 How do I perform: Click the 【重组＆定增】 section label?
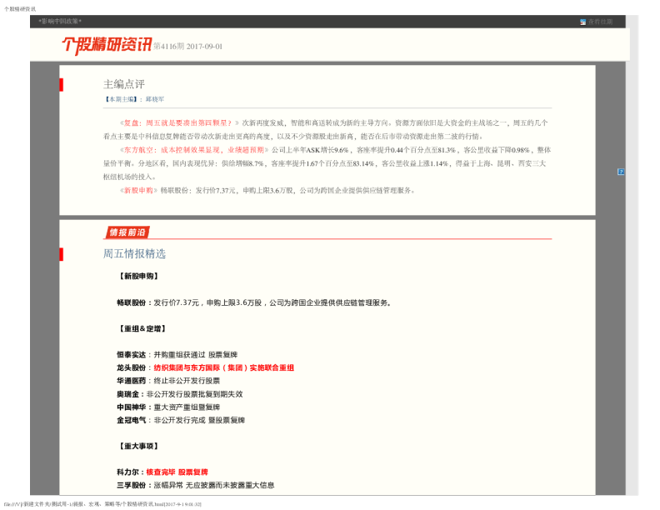(142, 328)
